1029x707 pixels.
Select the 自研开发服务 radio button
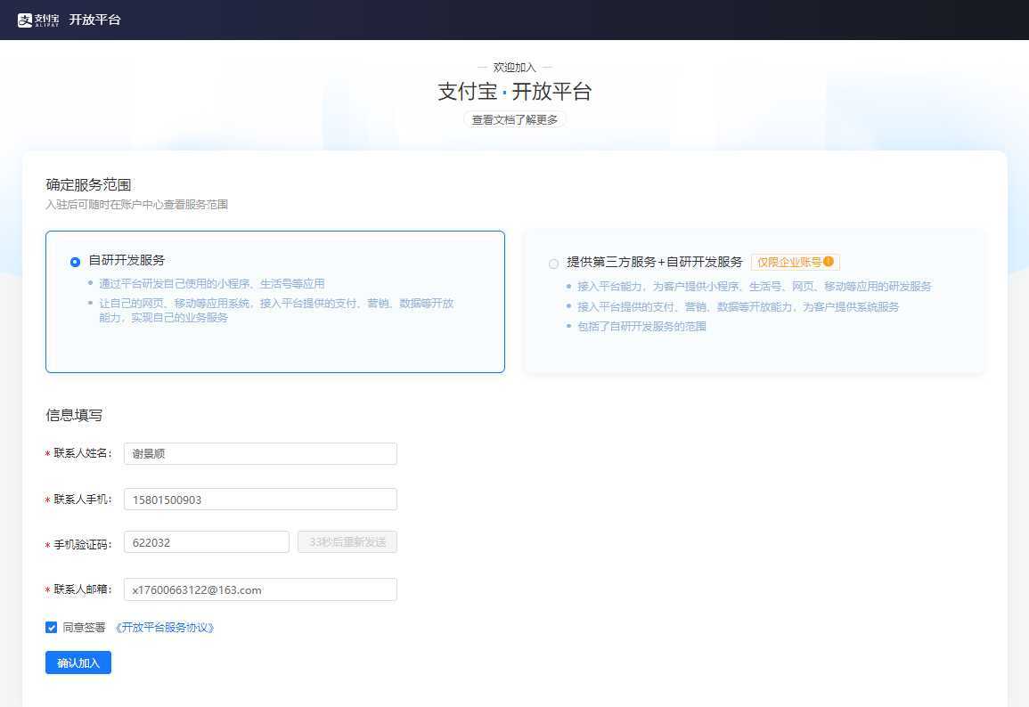[75, 262]
